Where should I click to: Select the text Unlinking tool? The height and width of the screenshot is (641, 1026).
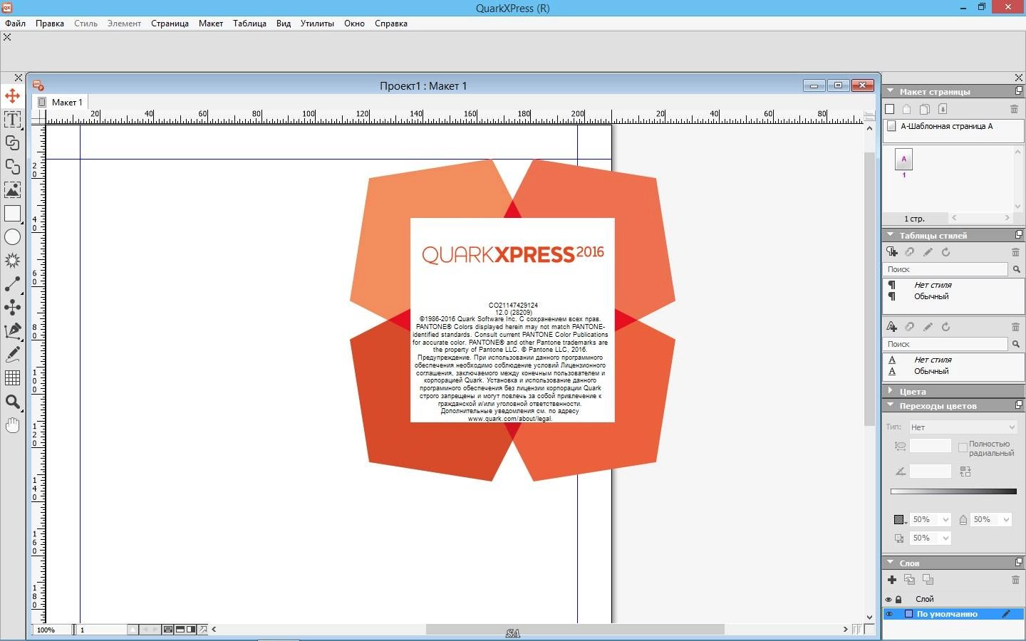[12, 166]
